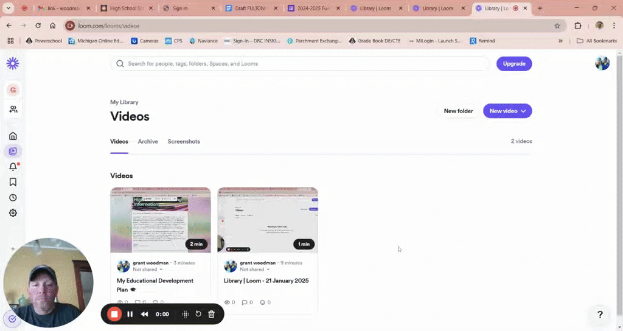Open the Chrome three-dot menu

coord(613,26)
